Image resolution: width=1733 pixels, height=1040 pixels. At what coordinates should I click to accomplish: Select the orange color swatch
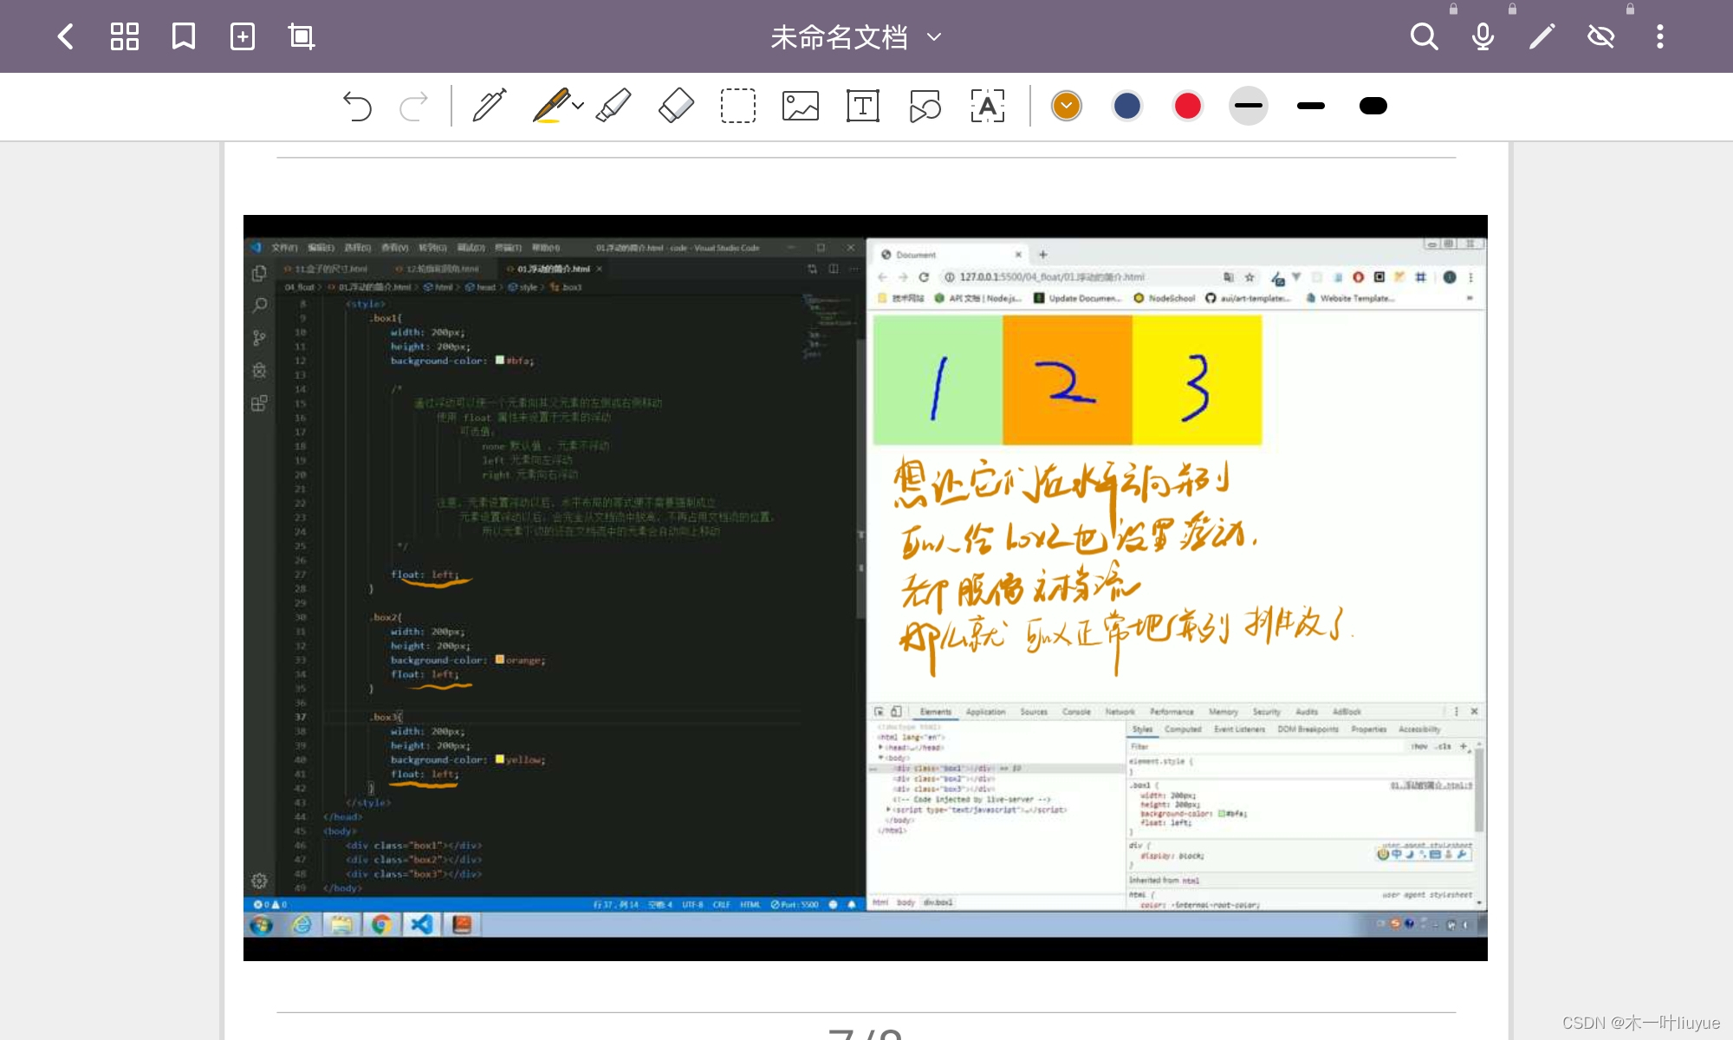[x=1065, y=105]
